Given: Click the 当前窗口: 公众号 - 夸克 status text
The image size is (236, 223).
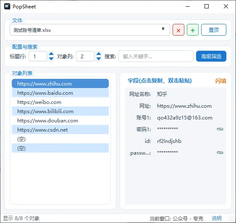Looking at the screenshot, I should click(x=176, y=218).
